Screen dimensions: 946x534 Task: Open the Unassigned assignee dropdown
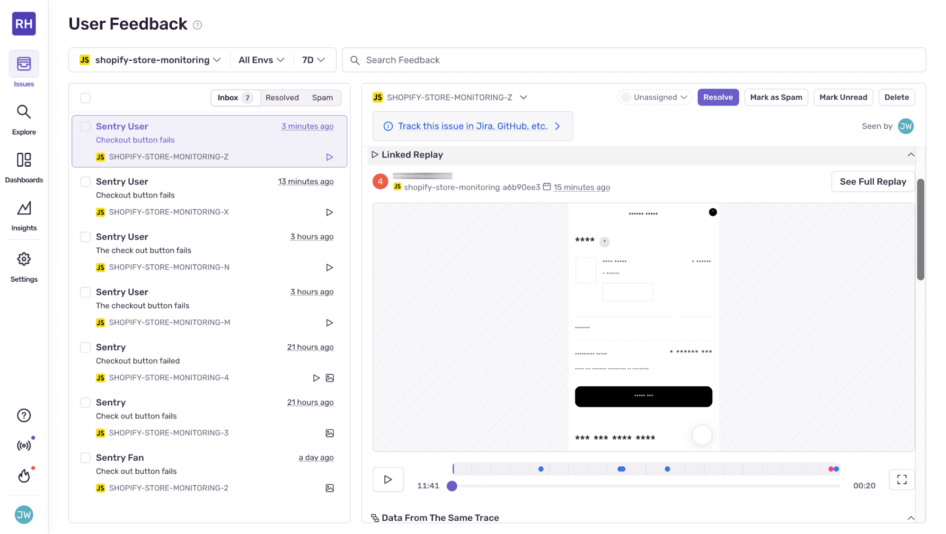pos(654,97)
